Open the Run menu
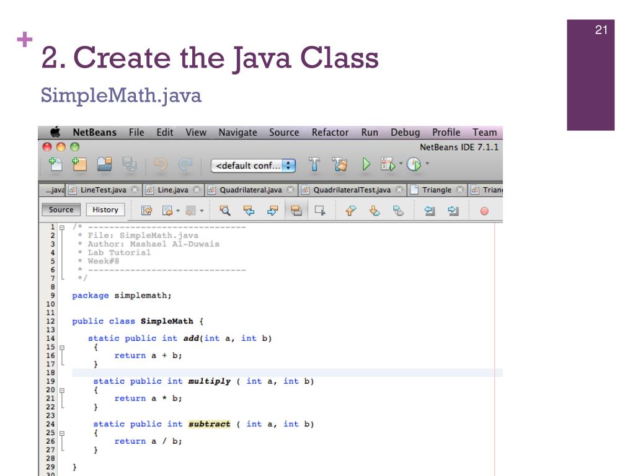 (x=370, y=133)
